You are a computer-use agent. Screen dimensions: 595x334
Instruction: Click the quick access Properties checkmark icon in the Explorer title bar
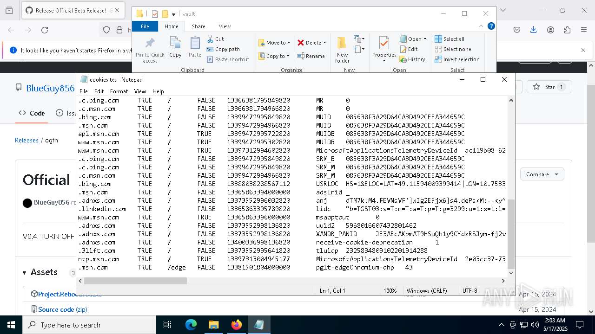coord(155,14)
